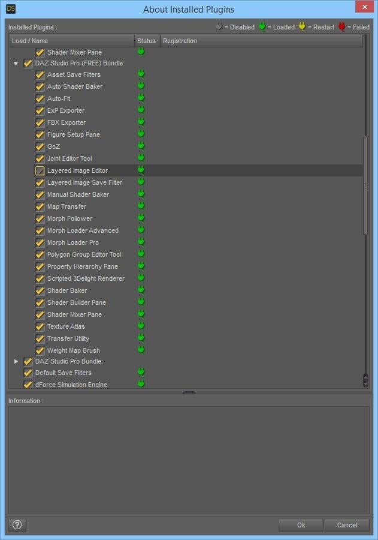This screenshot has width=378, height=540.
Task: Toggle the DAZ Studio Pro Bundle checkbox
Action: tap(28, 362)
